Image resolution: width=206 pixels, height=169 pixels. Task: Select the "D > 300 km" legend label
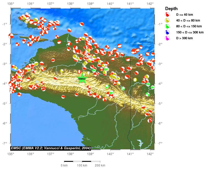click(x=185, y=38)
